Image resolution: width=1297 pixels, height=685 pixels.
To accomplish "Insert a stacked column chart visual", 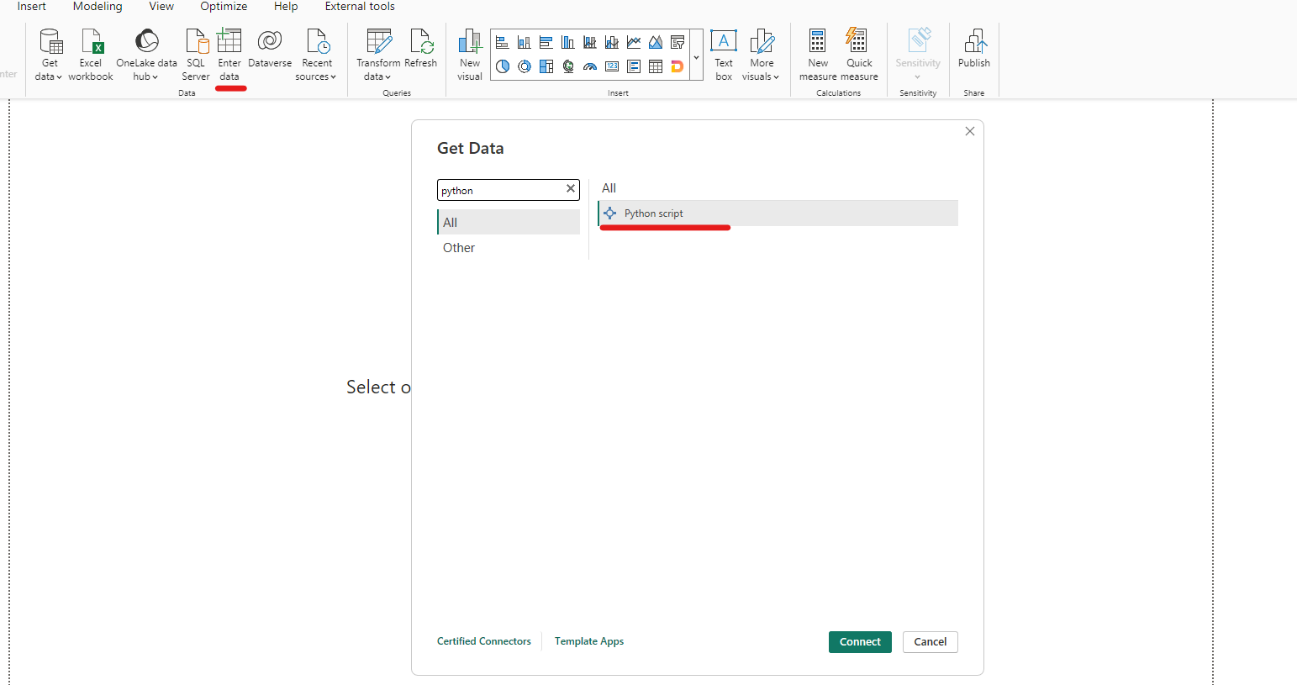I will point(525,42).
